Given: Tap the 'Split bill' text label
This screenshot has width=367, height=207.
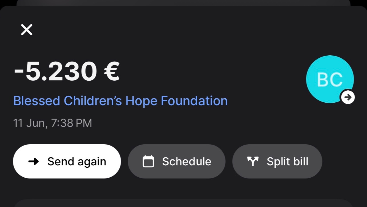Looking at the screenshot, I should click(x=288, y=161).
